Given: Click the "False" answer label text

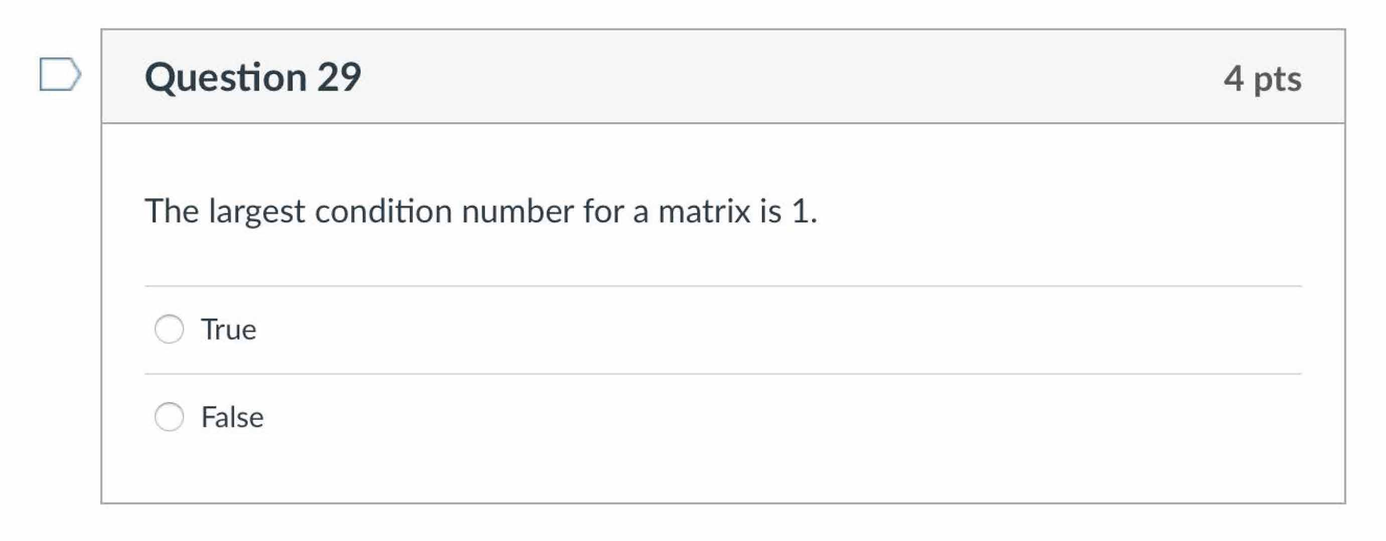Looking at the screenshot, I should (232, 417).
